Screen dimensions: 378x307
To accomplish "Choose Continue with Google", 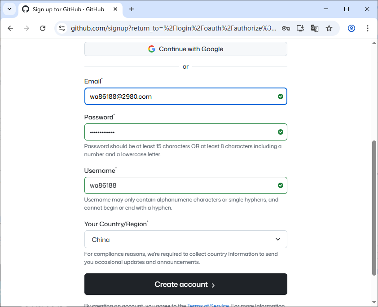I will pyautogui.click(x=185, y=49).
